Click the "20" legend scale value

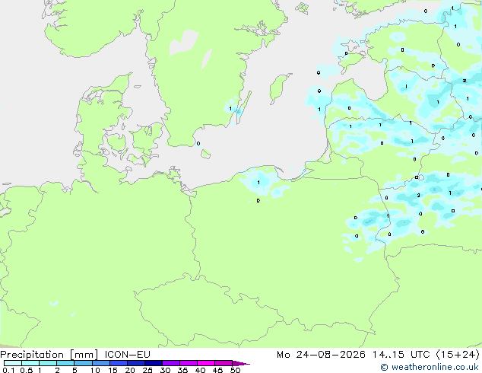pos(130,370)
